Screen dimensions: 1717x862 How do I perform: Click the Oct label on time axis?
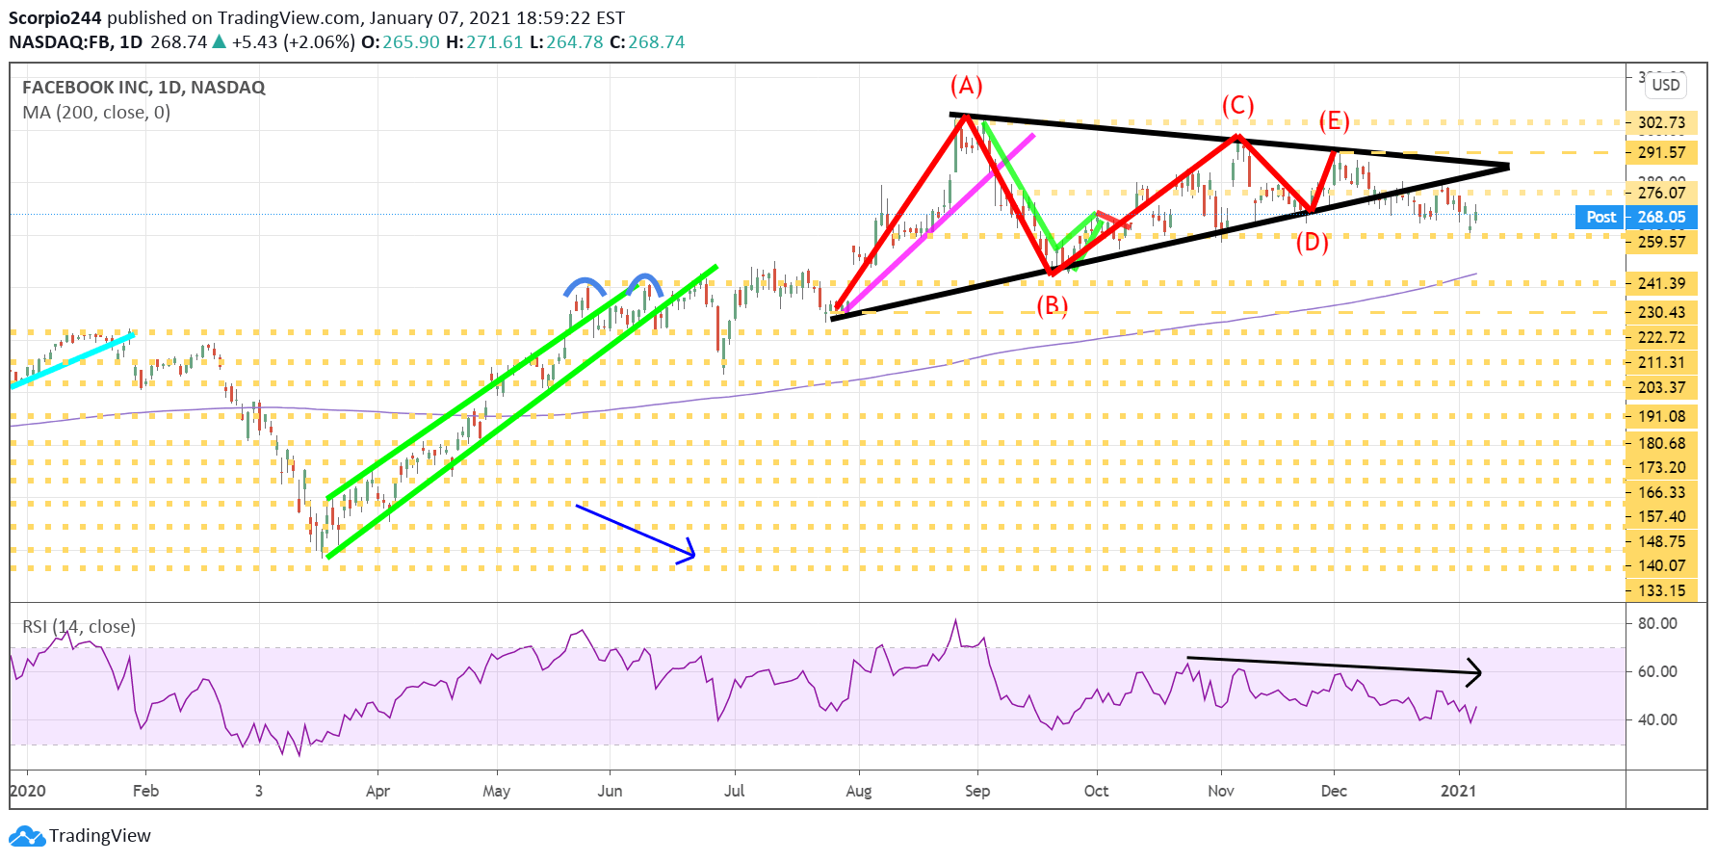[x=1096, y=791]
